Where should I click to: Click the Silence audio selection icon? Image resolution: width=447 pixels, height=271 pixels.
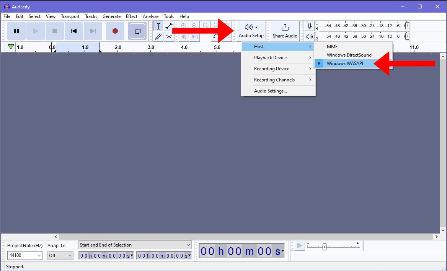coord(195,36)
